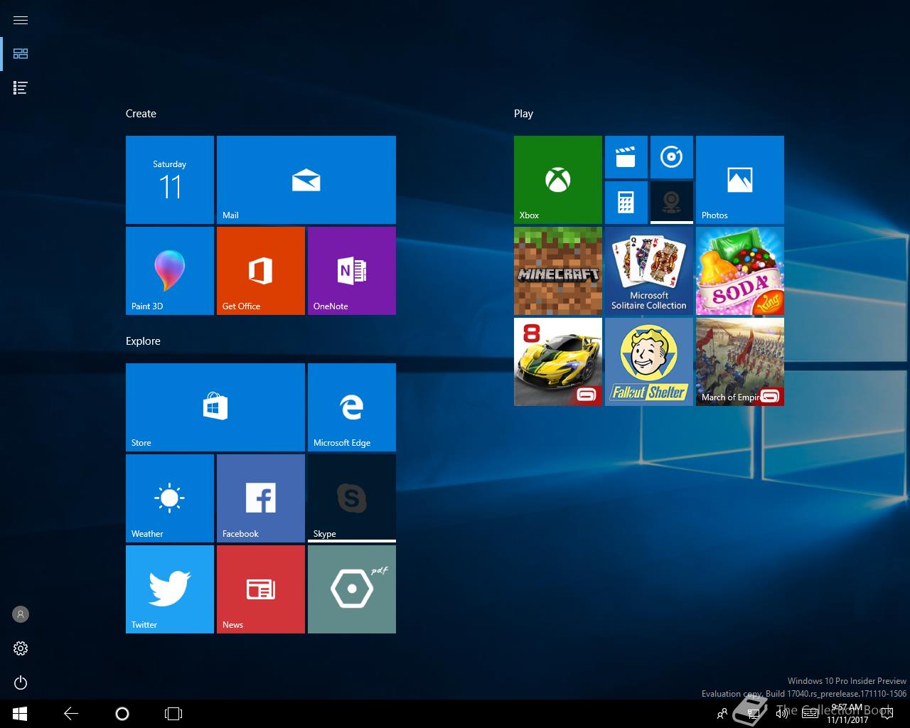
Task: Open volume speaker icon in tray
Action: click(782, 714)
